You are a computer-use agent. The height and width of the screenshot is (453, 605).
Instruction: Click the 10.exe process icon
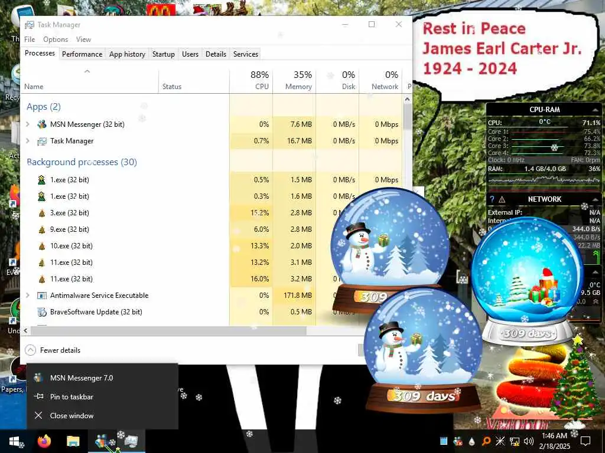(x=42, y=246)
